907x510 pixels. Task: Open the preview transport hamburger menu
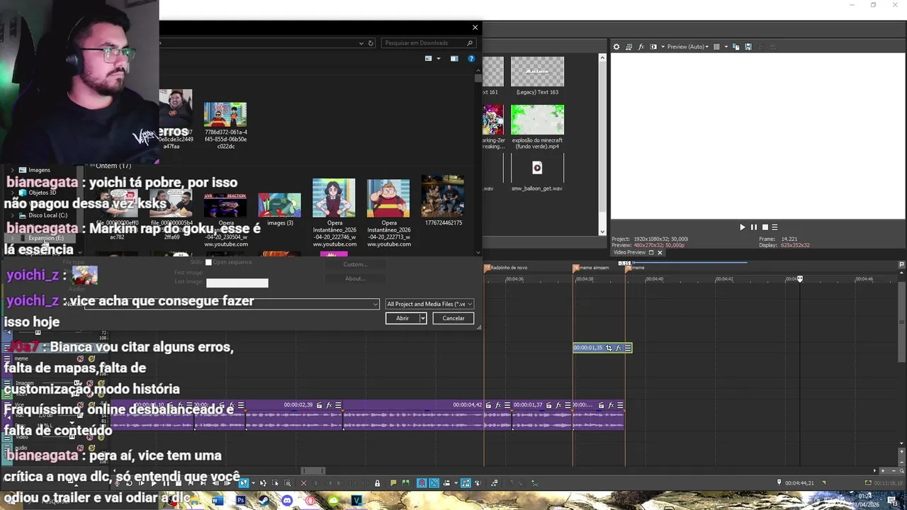774,227
